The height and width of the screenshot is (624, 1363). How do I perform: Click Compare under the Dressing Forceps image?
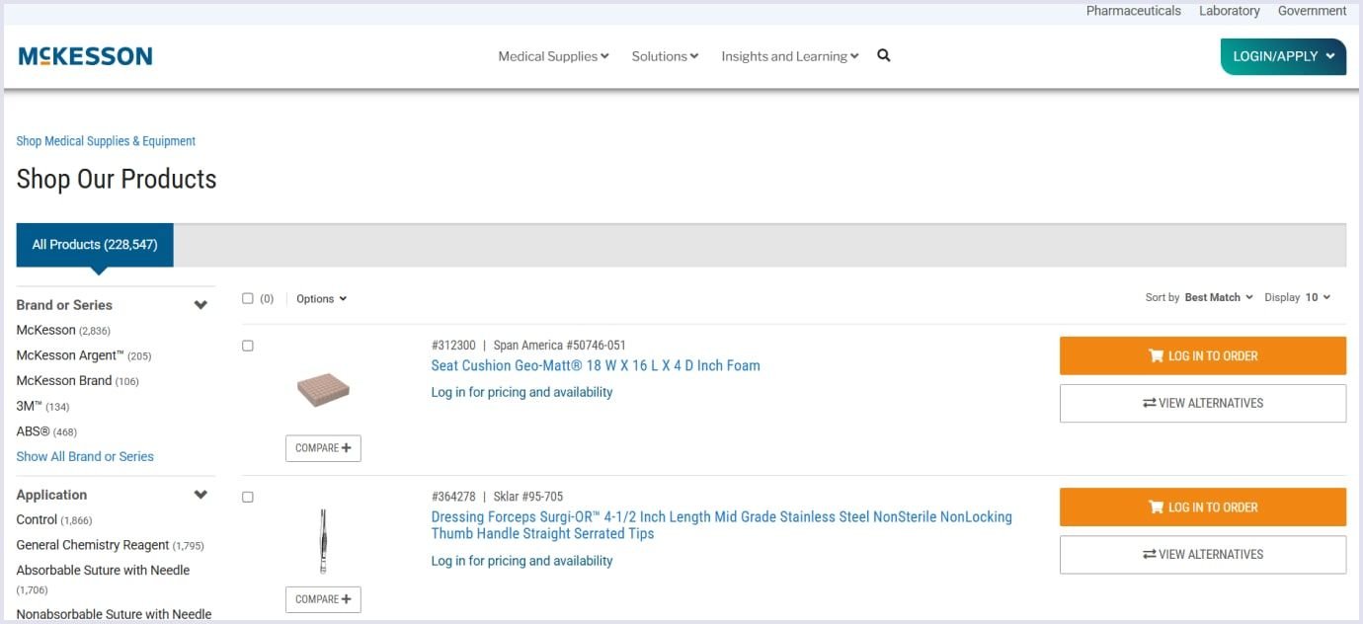pyautogui.click(x=323, y=599)
